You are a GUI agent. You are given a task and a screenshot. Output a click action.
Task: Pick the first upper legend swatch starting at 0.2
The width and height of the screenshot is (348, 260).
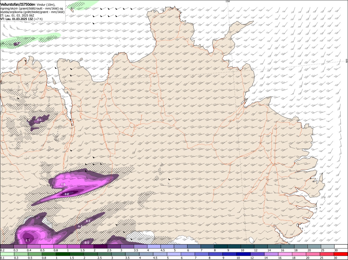pyautogui.click(x=7, y=246)
